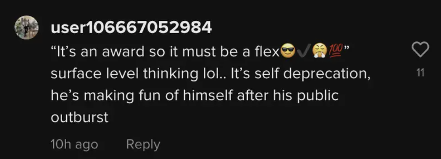Screen dimensions: 441x159
Task: Select the like count number 11
Action: coord(421,73)
